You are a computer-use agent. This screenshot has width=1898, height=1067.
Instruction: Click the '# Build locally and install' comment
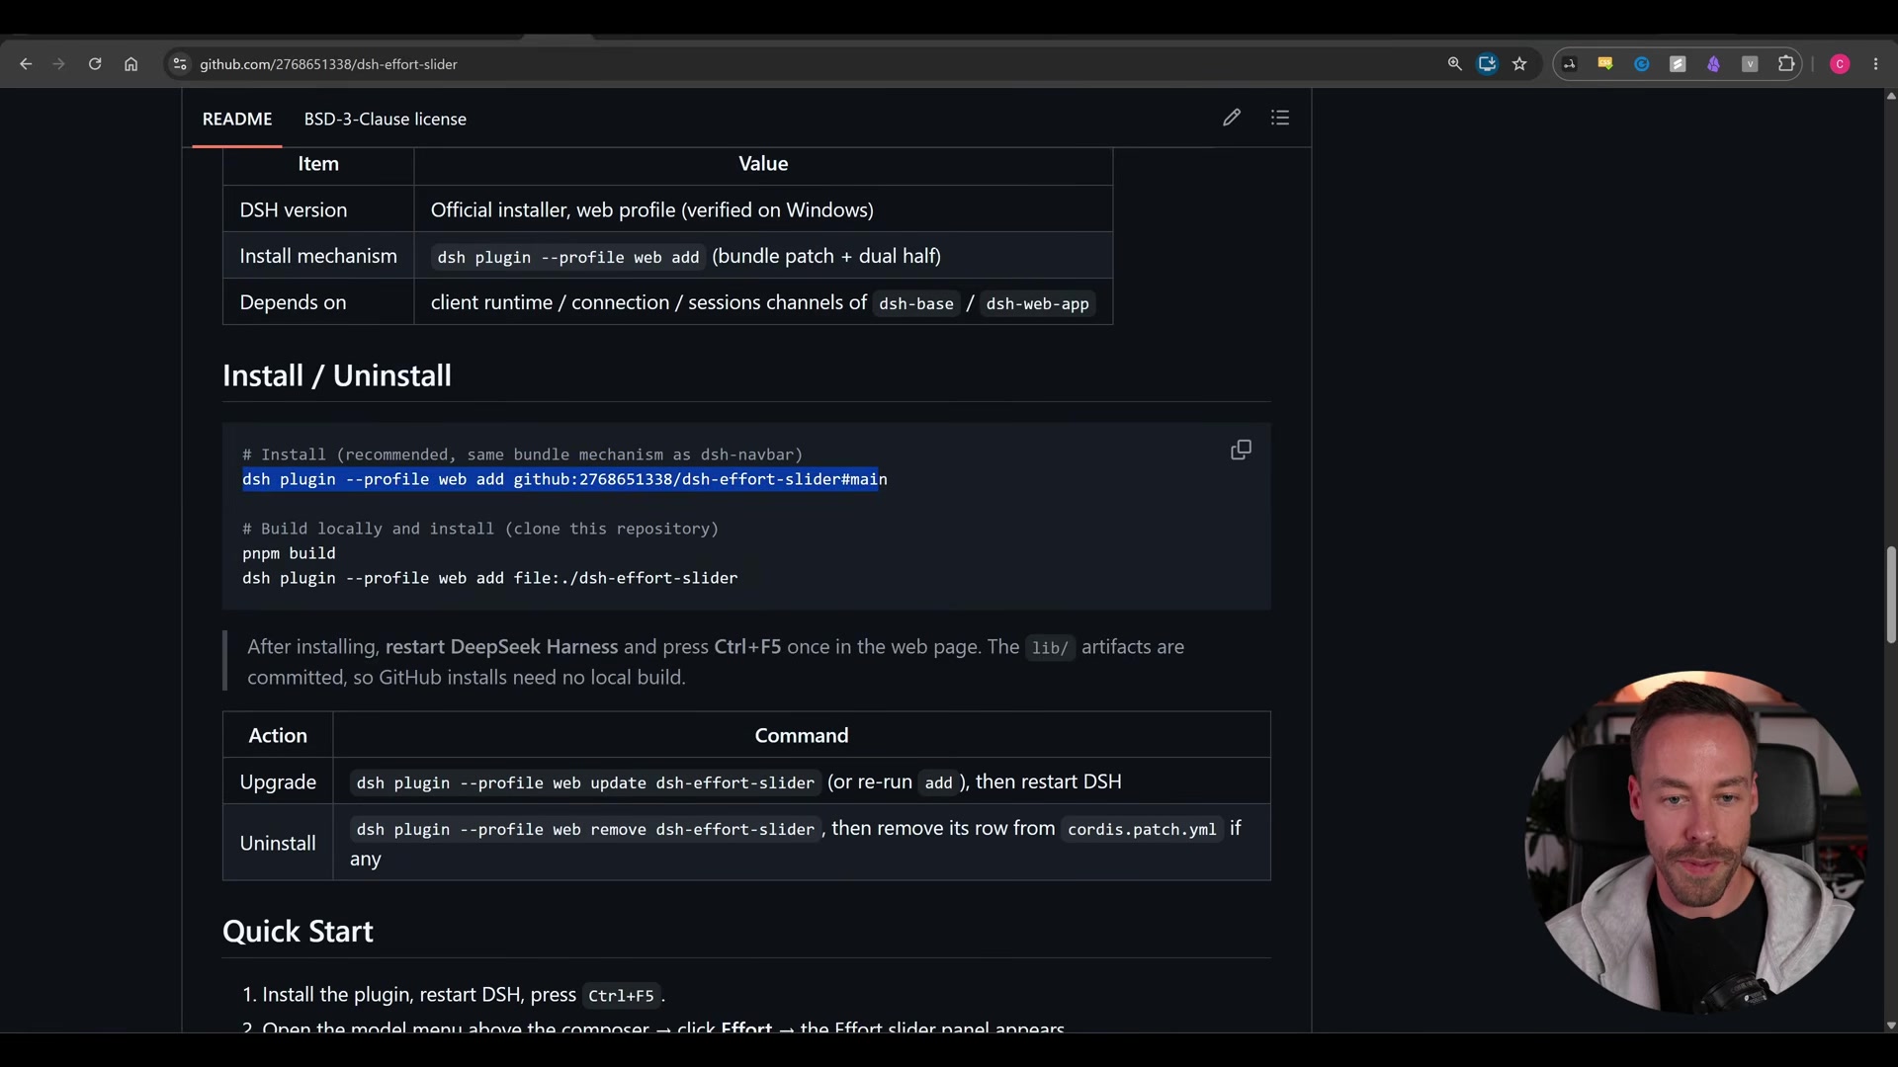coord(480,529)
